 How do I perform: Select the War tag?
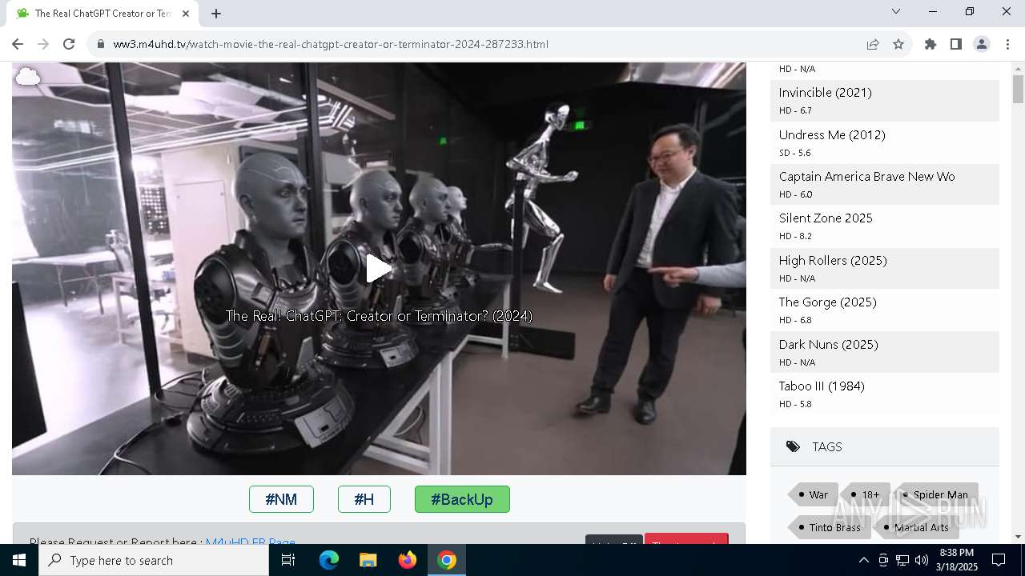coord(814,494)
